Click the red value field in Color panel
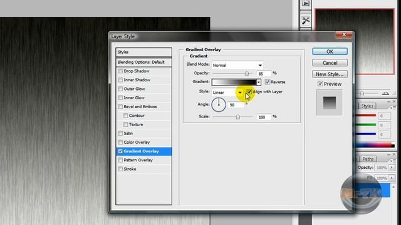401x225 pixels. click(x=384, y=116)
